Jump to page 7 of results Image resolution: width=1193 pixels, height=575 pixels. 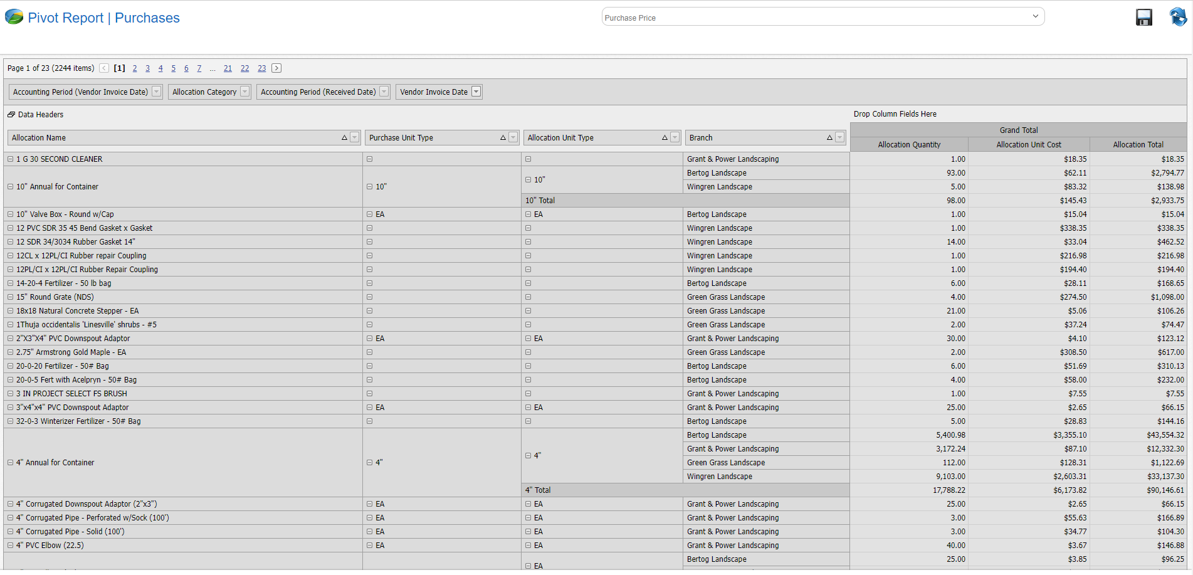(x=199, y=68)
